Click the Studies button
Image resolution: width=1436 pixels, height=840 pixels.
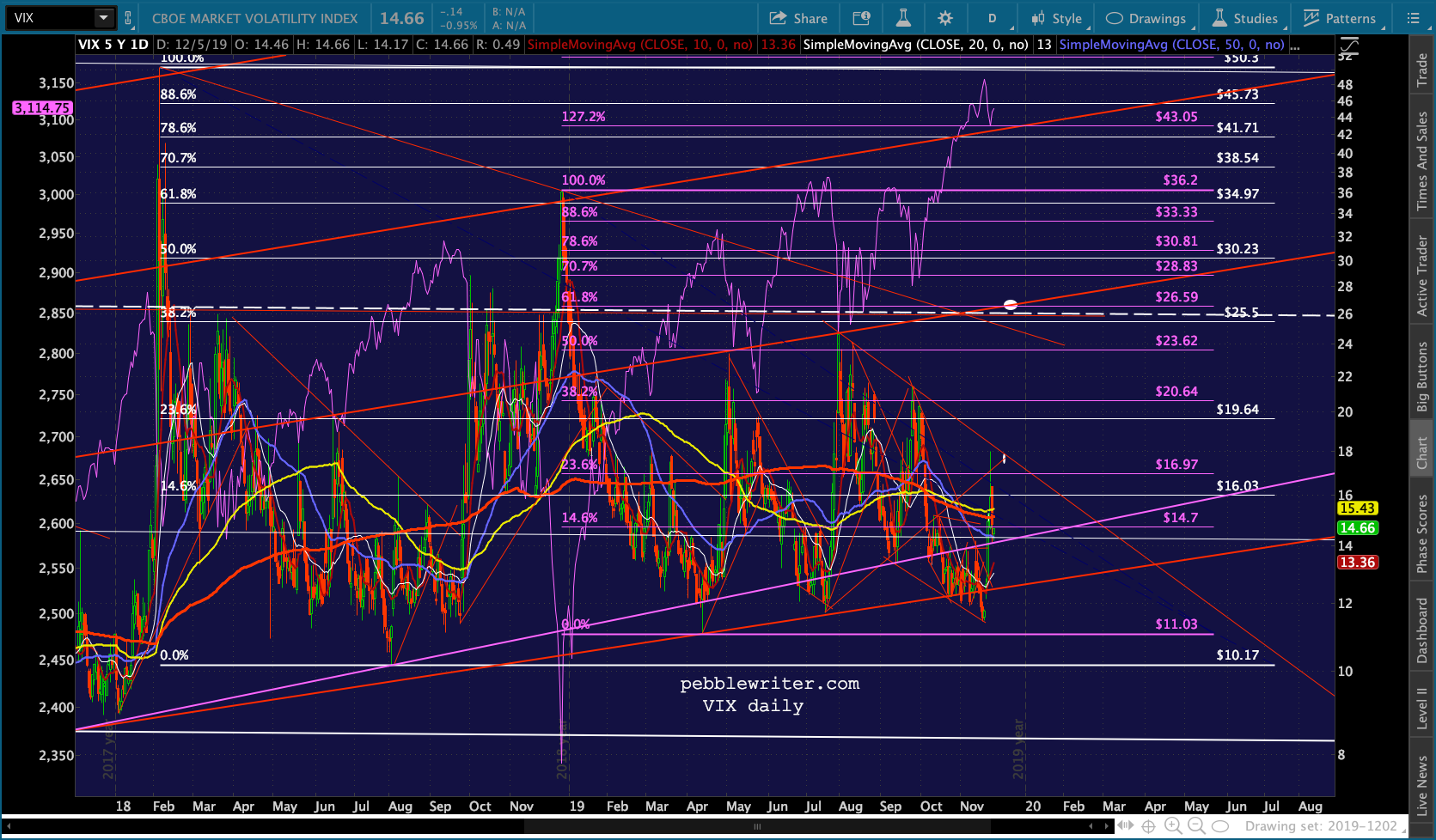[x=1245, y=18]
